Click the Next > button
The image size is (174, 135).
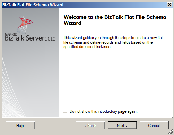pos(122,125)
